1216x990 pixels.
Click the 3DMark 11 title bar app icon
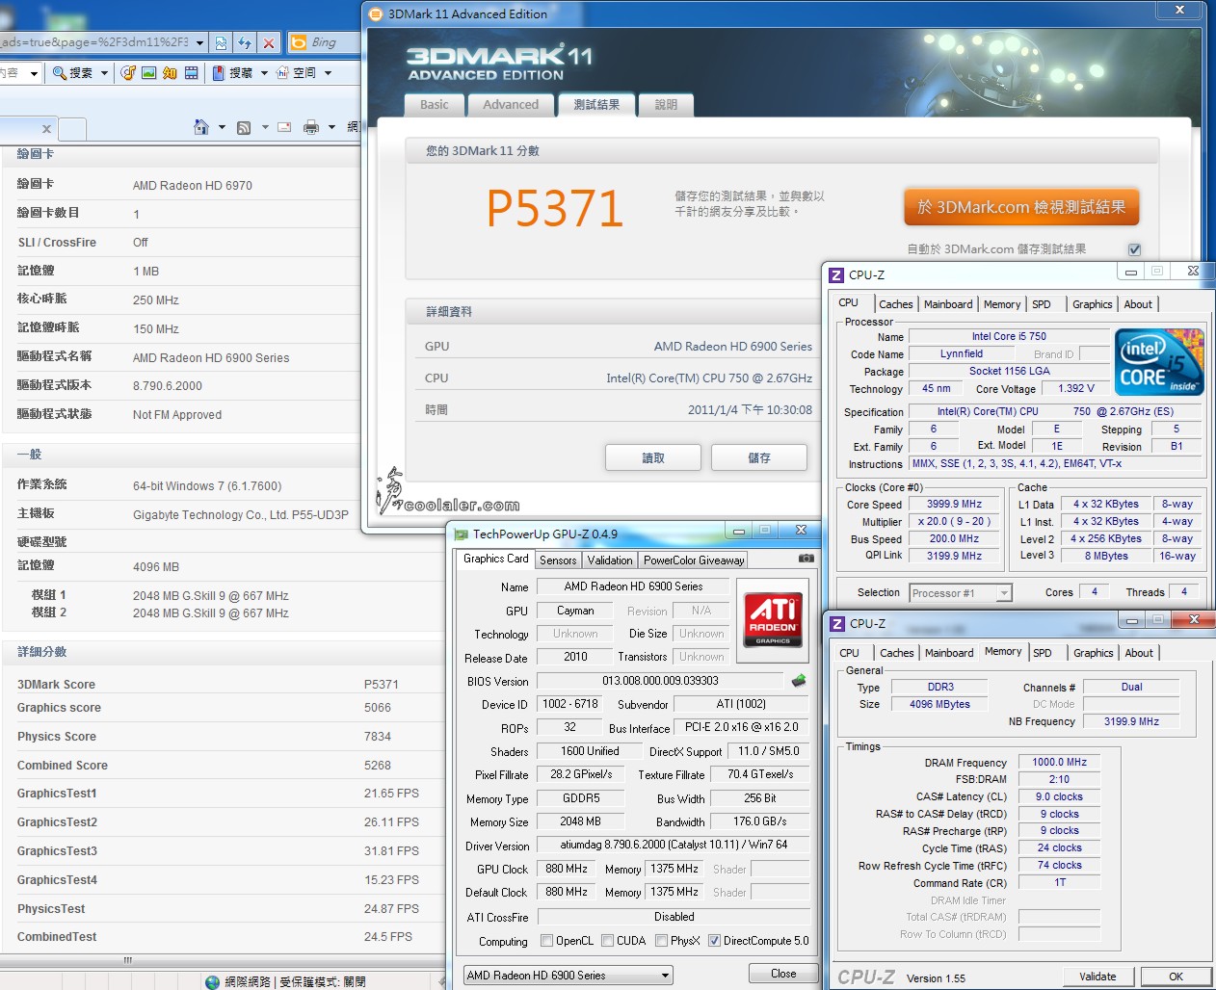click(376, 13)
